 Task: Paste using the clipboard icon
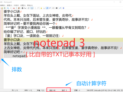click(19, 8)
